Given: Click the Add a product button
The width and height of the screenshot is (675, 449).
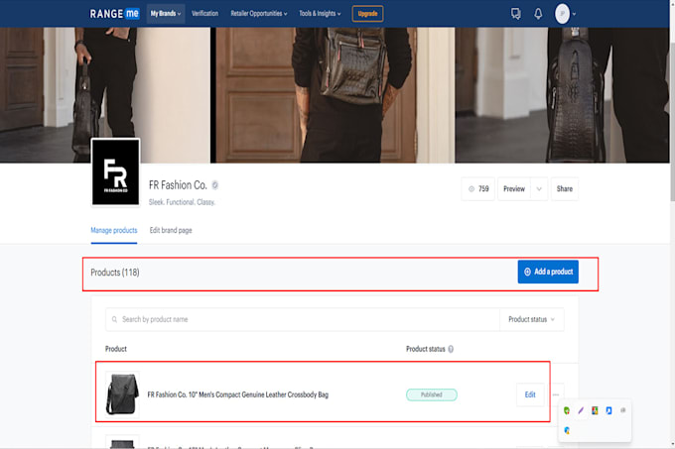Looking at the screenshot, I should [x=548, y=272].
